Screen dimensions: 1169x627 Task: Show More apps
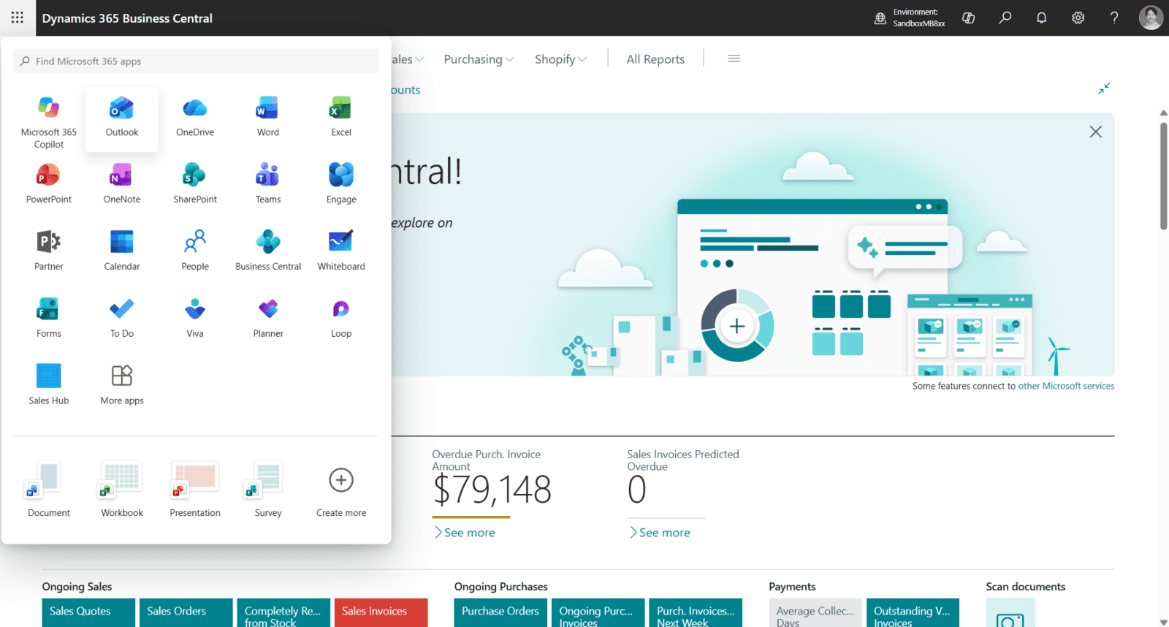click(122, 385)
